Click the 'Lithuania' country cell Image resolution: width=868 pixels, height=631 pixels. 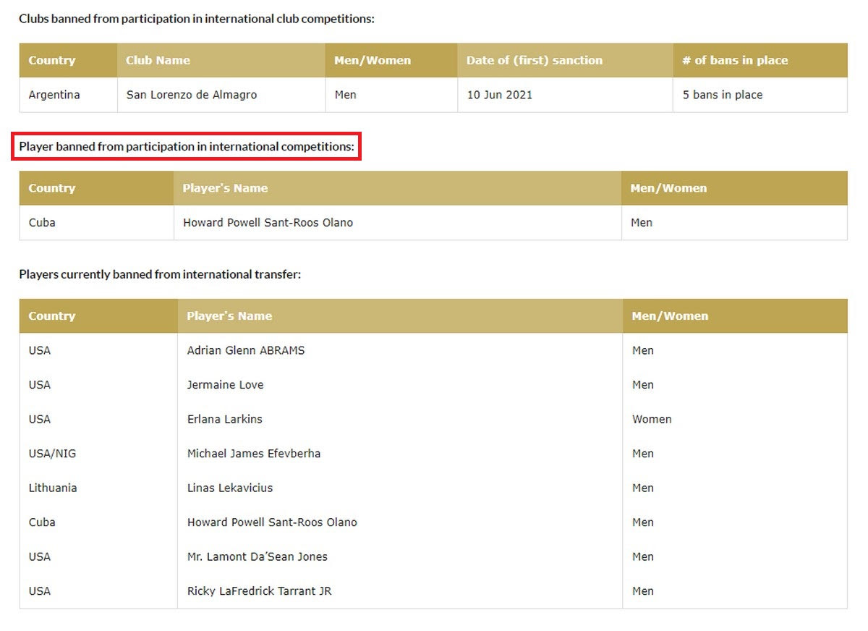53,488
